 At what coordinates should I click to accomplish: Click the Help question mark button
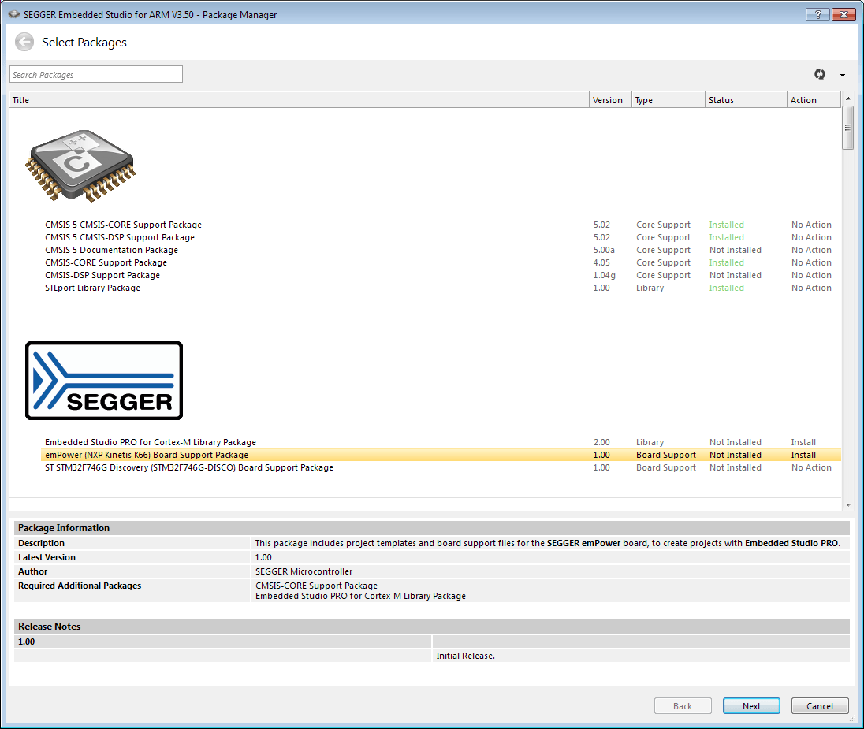pos(817,14)
